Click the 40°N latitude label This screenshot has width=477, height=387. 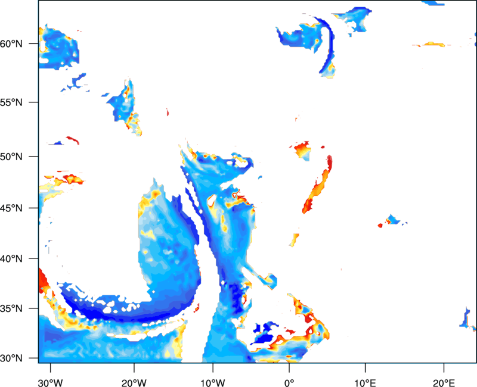click(x=11, y=259)
